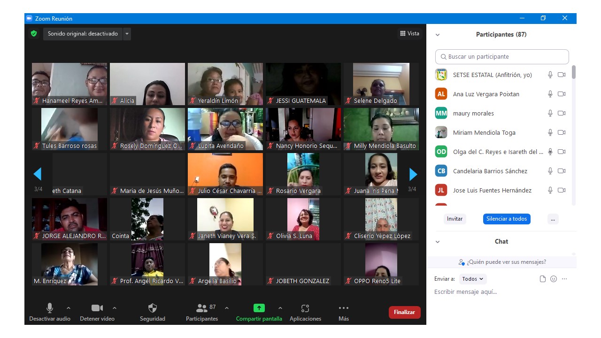Click the Escribir mensaje aquí field
Image resolution: width=601 pixels, height=338 pixels.
(x=501, y=292)
